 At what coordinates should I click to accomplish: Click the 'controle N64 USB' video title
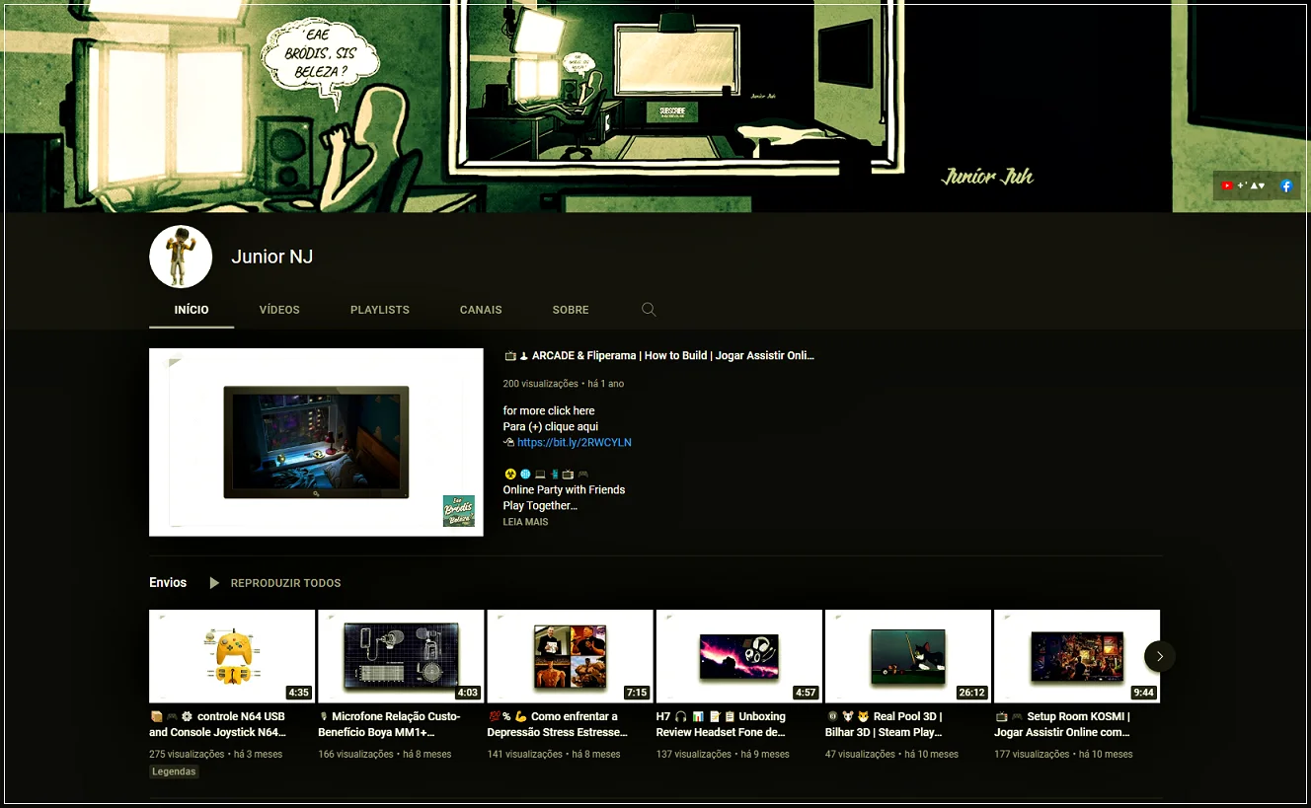pos(217,724)
